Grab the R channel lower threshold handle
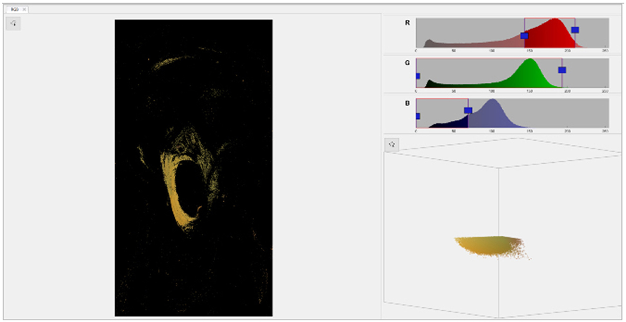 point(524,36)
